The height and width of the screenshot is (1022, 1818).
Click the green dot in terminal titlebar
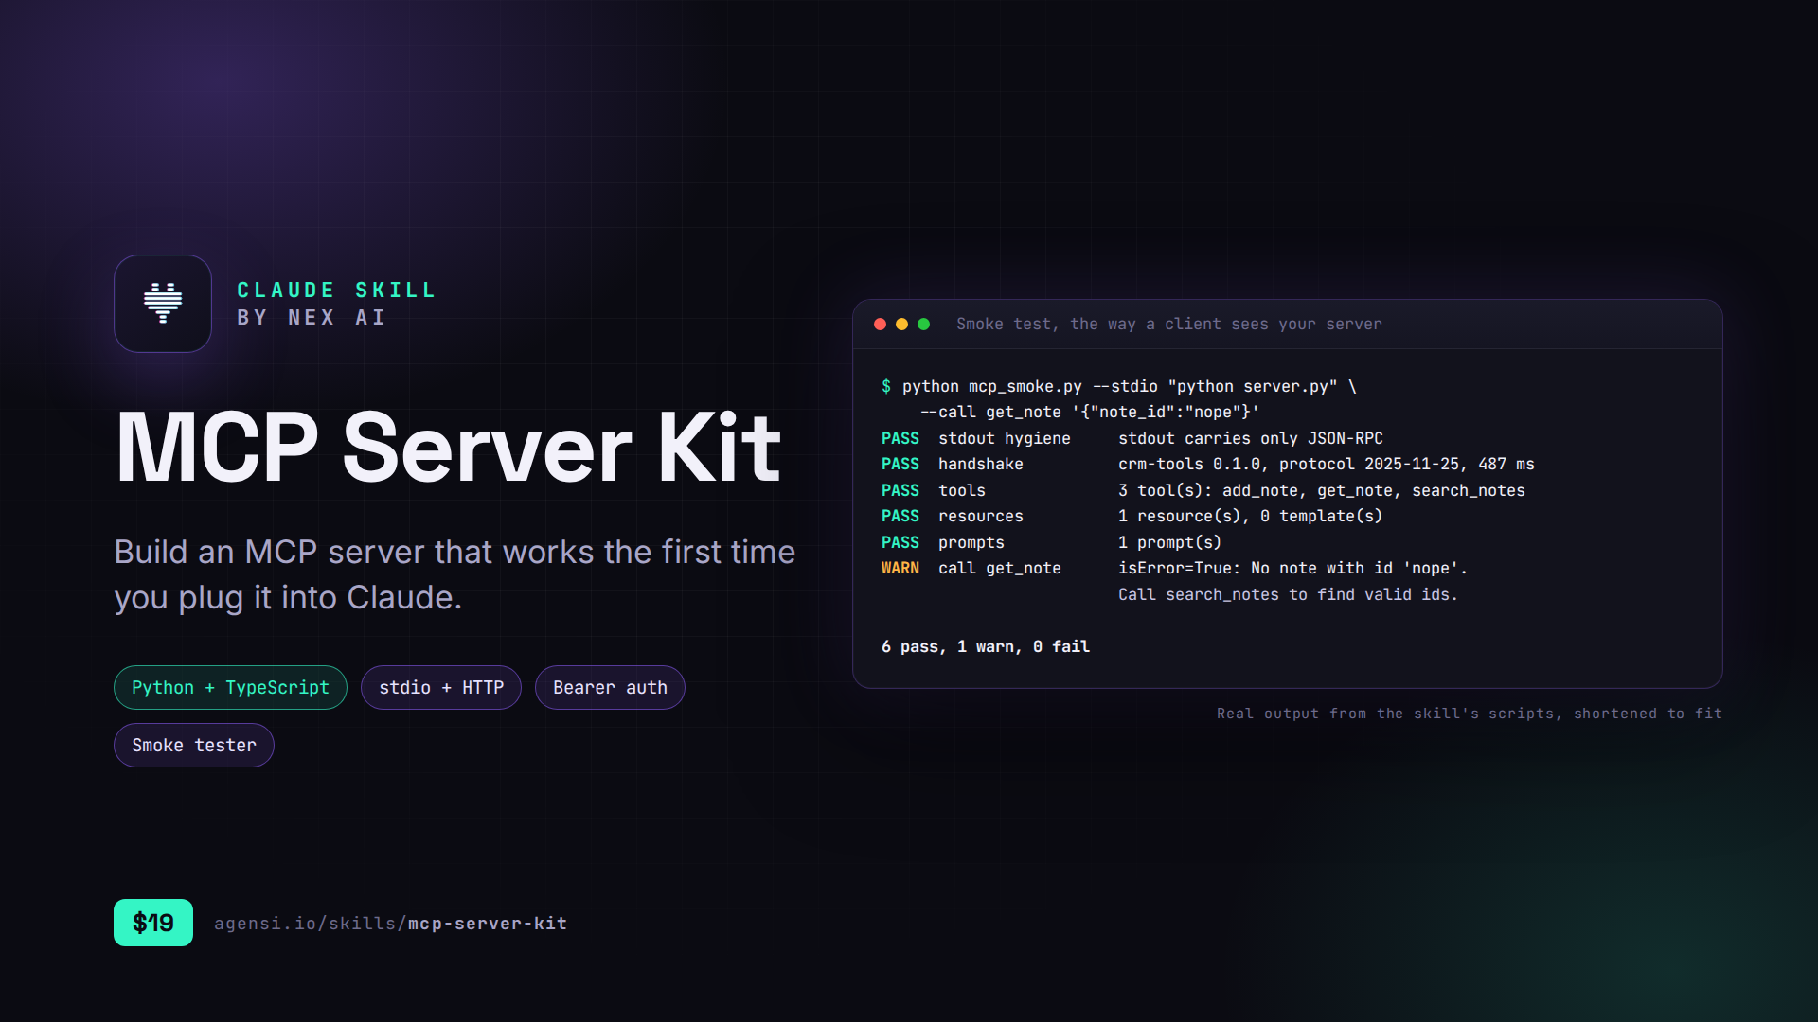(923, 324)
